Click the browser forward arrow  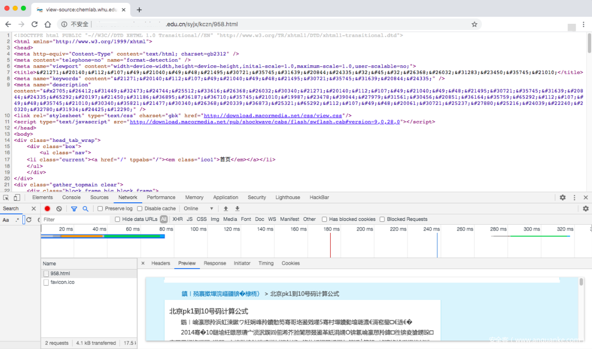[21, 24]
